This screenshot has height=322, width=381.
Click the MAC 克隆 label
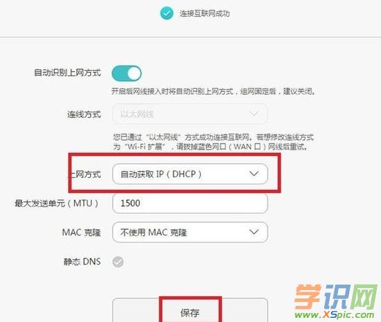(82, 233)
